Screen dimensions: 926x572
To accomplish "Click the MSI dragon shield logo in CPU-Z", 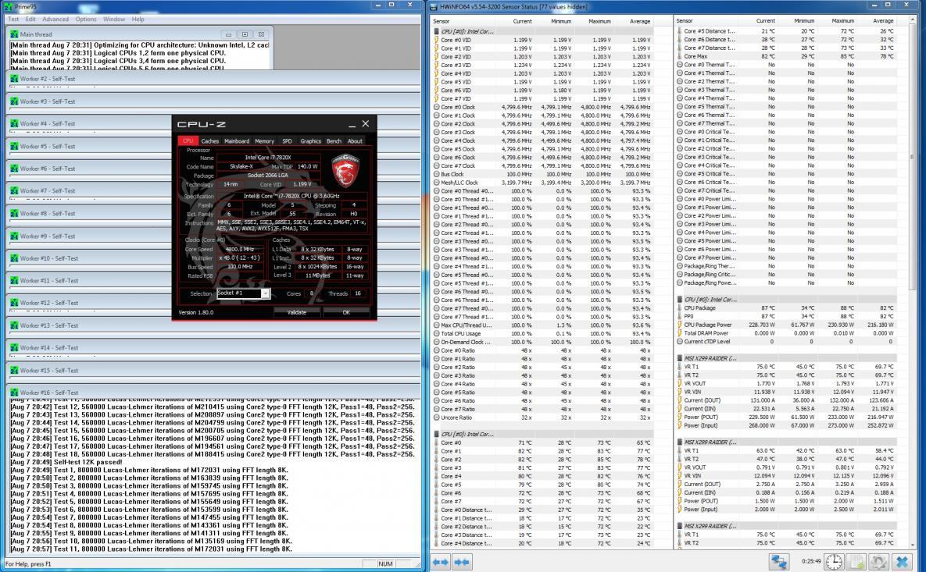I will [345, 170].
